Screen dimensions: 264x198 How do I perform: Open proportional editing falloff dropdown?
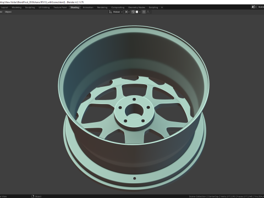click(148, 12)
